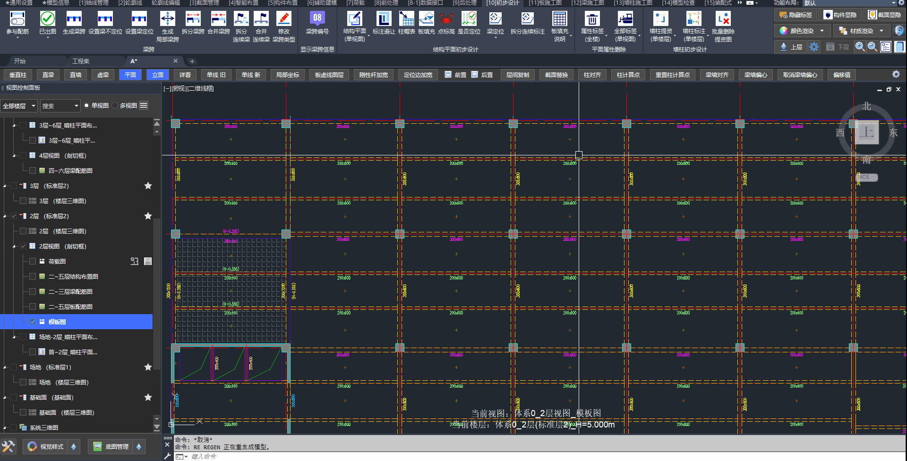Image resolution: width=907 pixels, height=461 pixels.
Task: Switch to the [12]梁施工图 ribbon tab
Action: 587,3
